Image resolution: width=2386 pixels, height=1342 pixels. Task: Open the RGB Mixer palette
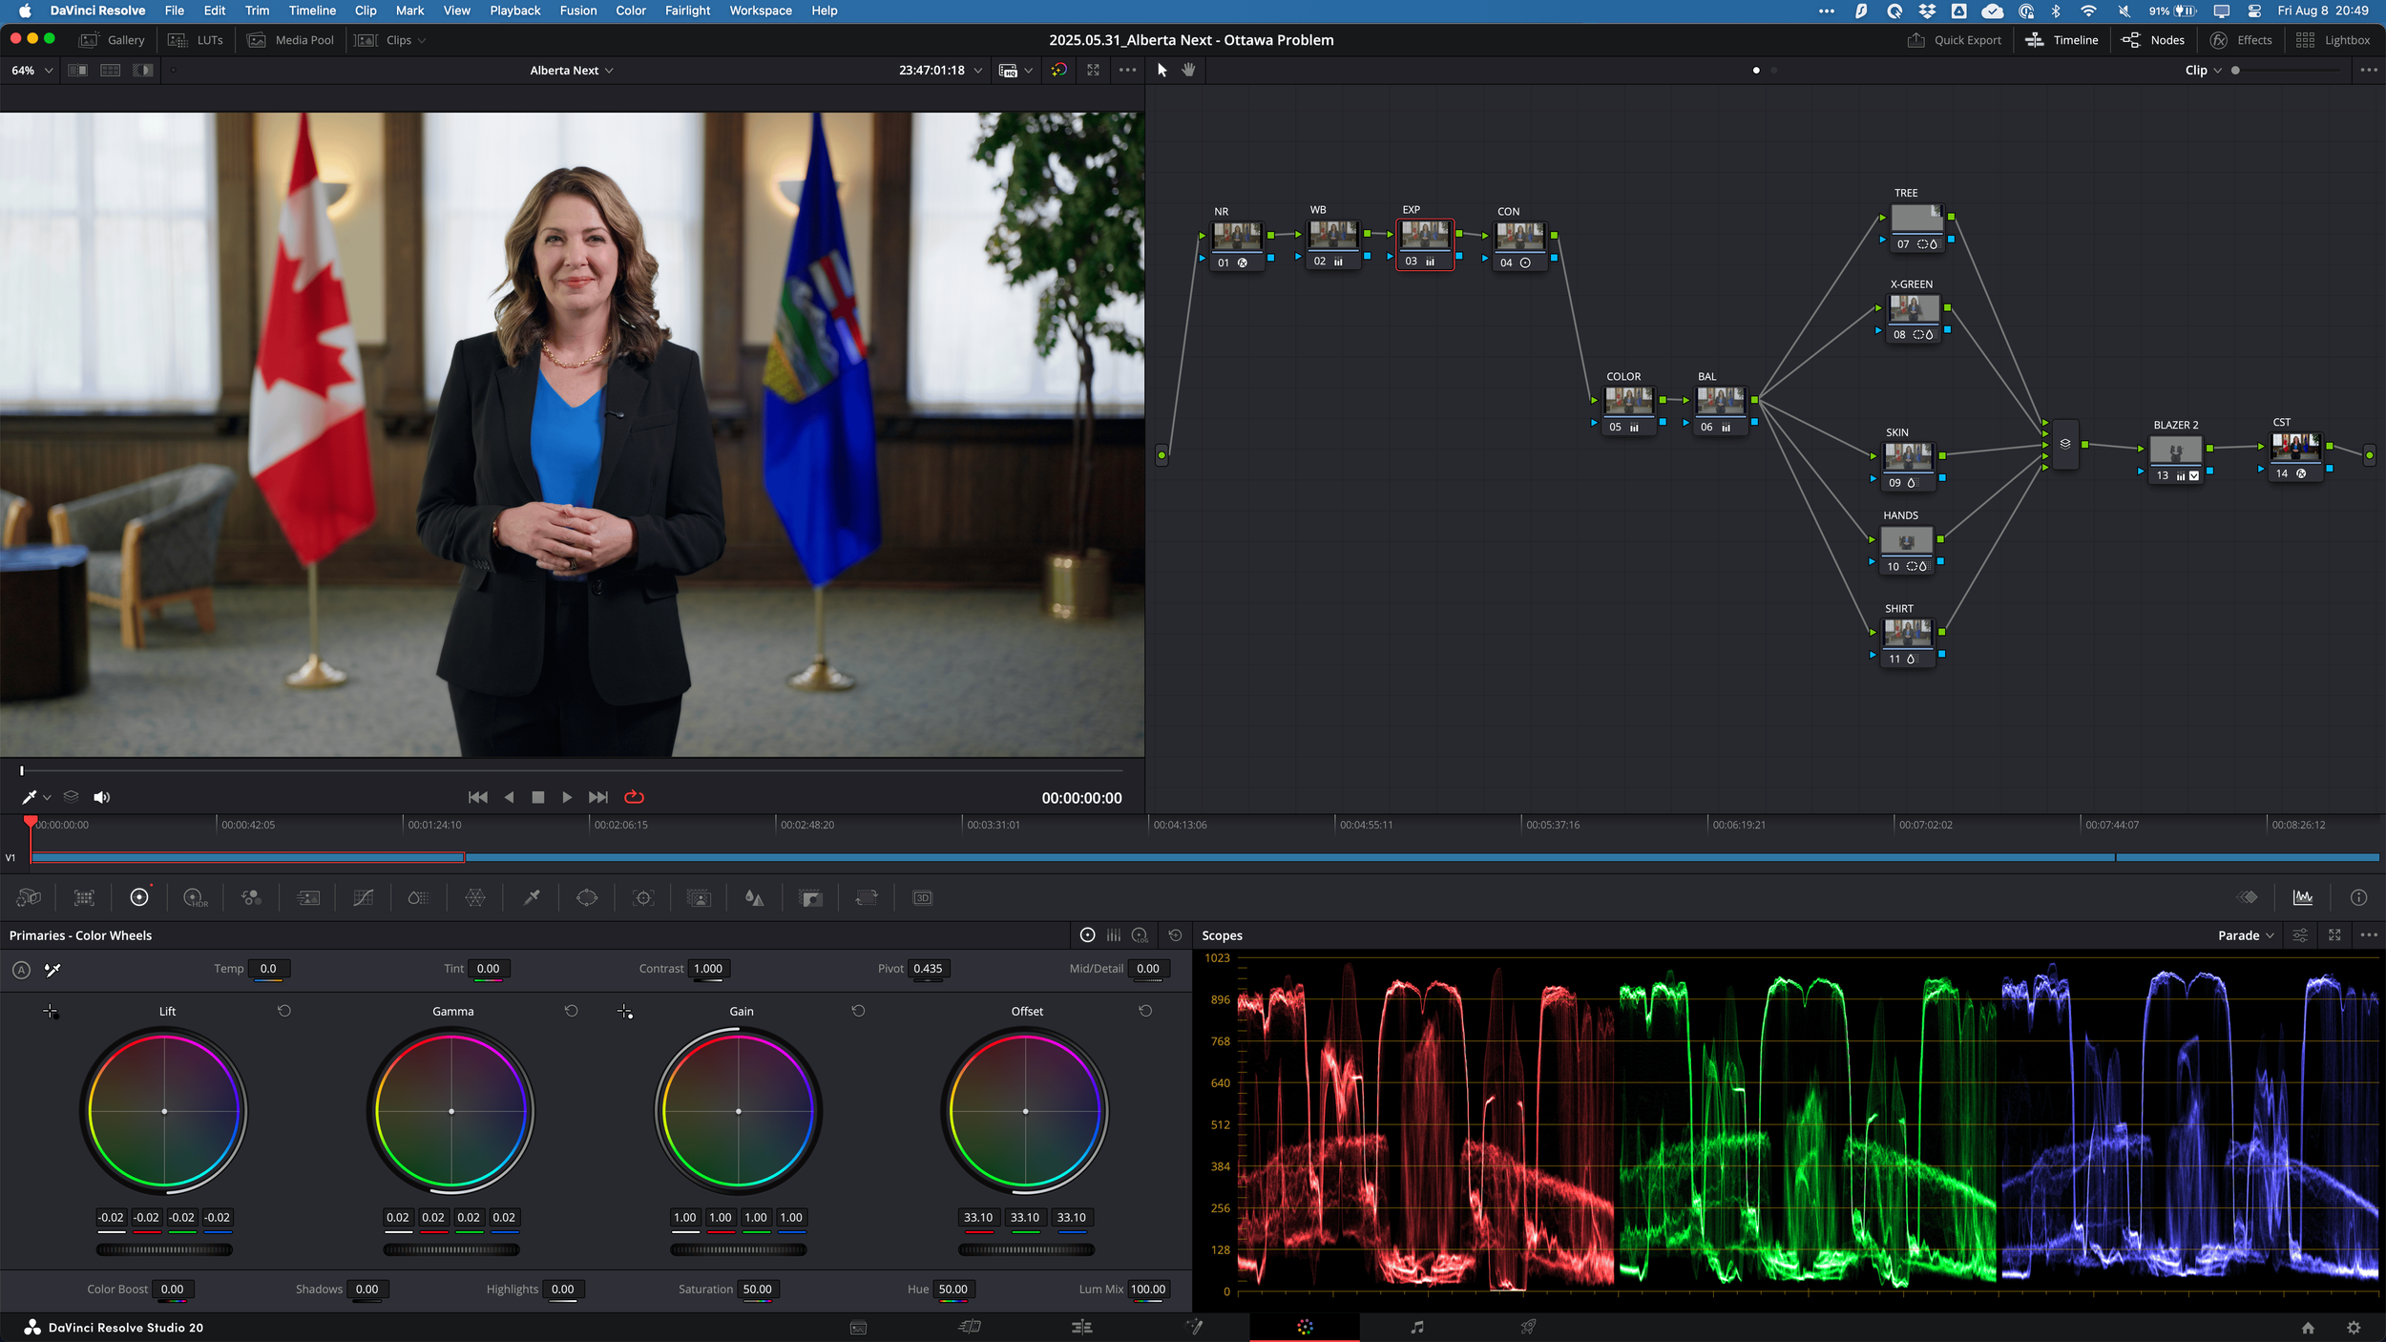point(251,897)
